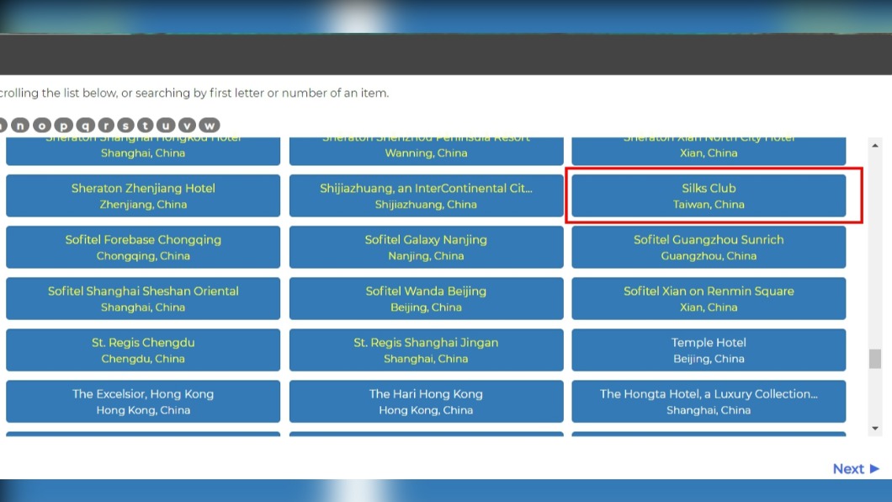
Task: Pick Sofitel Shanghai Sheshan Oriental
Action: point(143,299)
